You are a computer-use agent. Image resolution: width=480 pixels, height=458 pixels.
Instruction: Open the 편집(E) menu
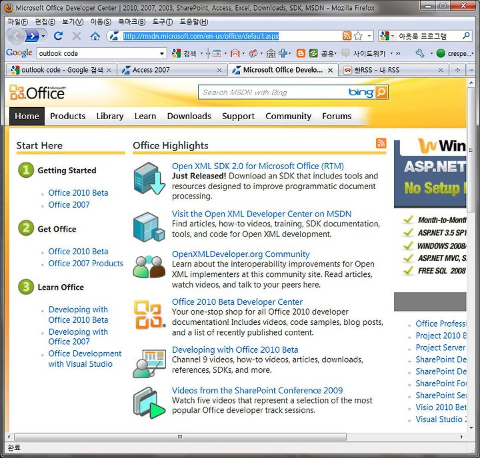pyautogui.click(x=45, y=22)
